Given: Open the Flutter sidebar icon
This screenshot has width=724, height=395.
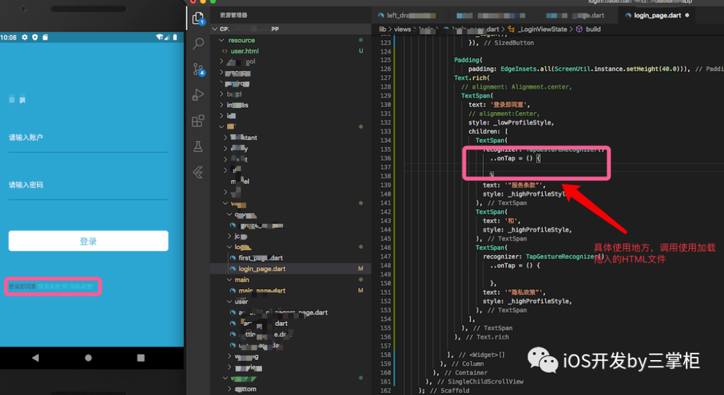Looking at the screenshot, I should point(198,172).
